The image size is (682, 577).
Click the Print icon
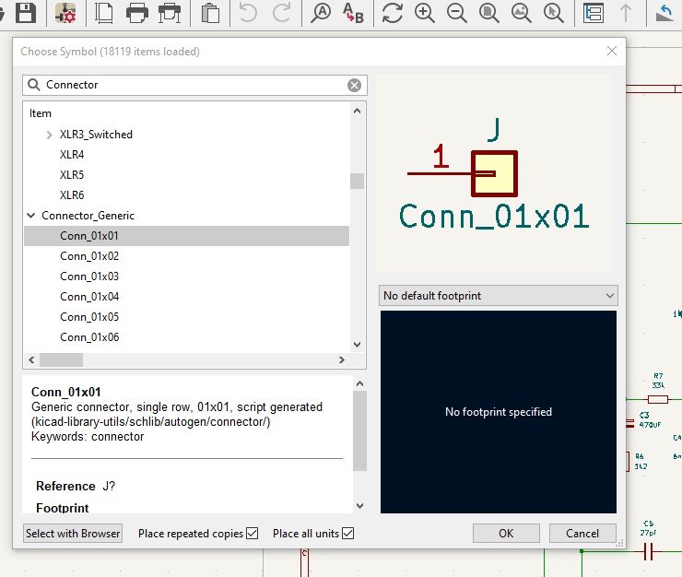pos(137,13)
